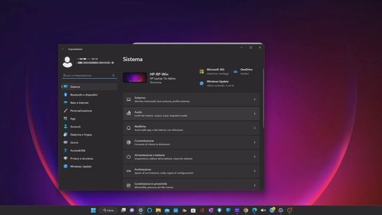This screenshot has height=215, width=382.
Task: Open Privacy e sicurezza settings
Action: point(90,158)
